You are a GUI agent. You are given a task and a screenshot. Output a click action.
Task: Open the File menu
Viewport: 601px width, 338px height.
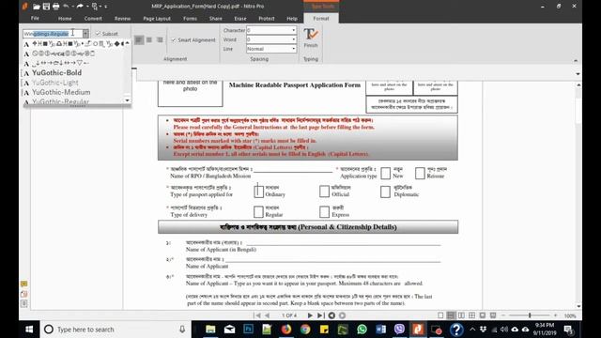[x=35, y=19]
